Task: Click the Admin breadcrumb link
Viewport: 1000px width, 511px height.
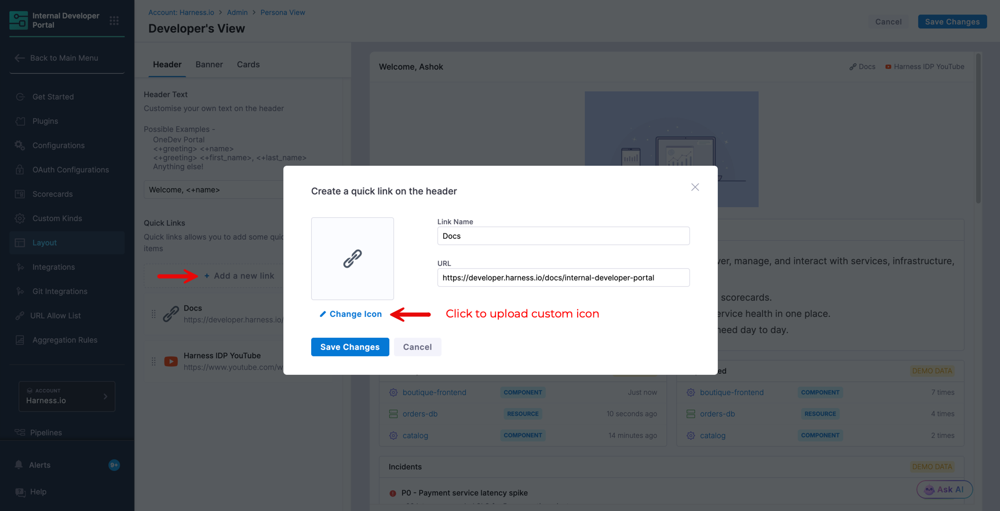Action: pos(237,12)
